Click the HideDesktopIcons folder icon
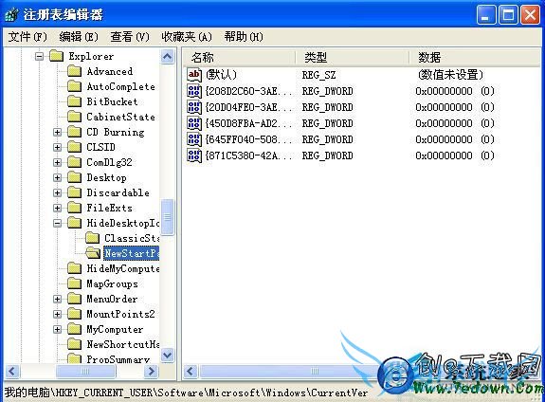The width and height of the screenshot is (545, 402). (74, 223)
